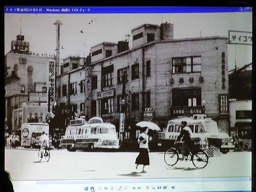Open the viewer Help icon

coord(173,187)
